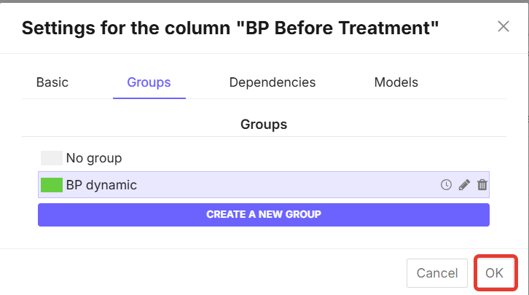This screenshot has height=295, width=529.
Task: Click the gray No group color swatch
Action: click(52, 158)
